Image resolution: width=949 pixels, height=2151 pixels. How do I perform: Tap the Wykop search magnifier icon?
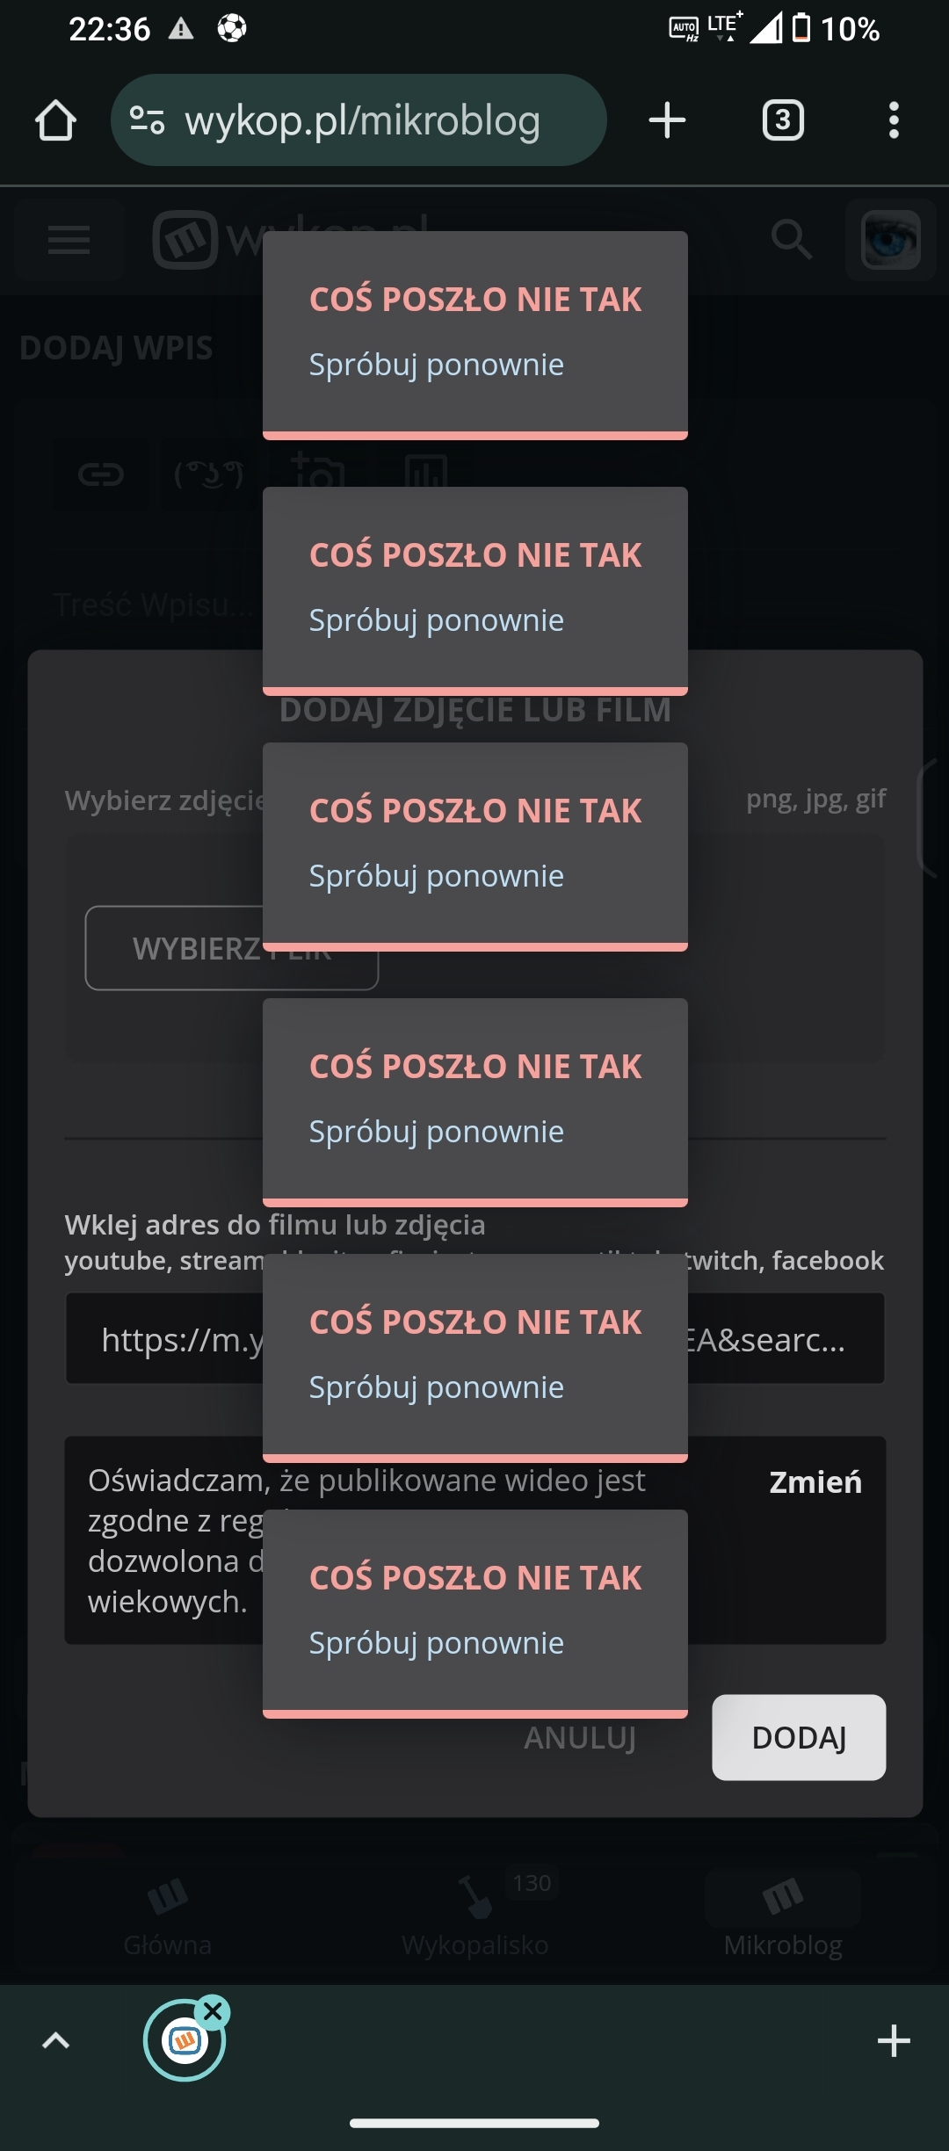coord(791,240)
